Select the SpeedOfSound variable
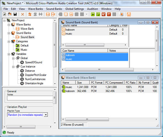The image size is (163, 137). 34,62
